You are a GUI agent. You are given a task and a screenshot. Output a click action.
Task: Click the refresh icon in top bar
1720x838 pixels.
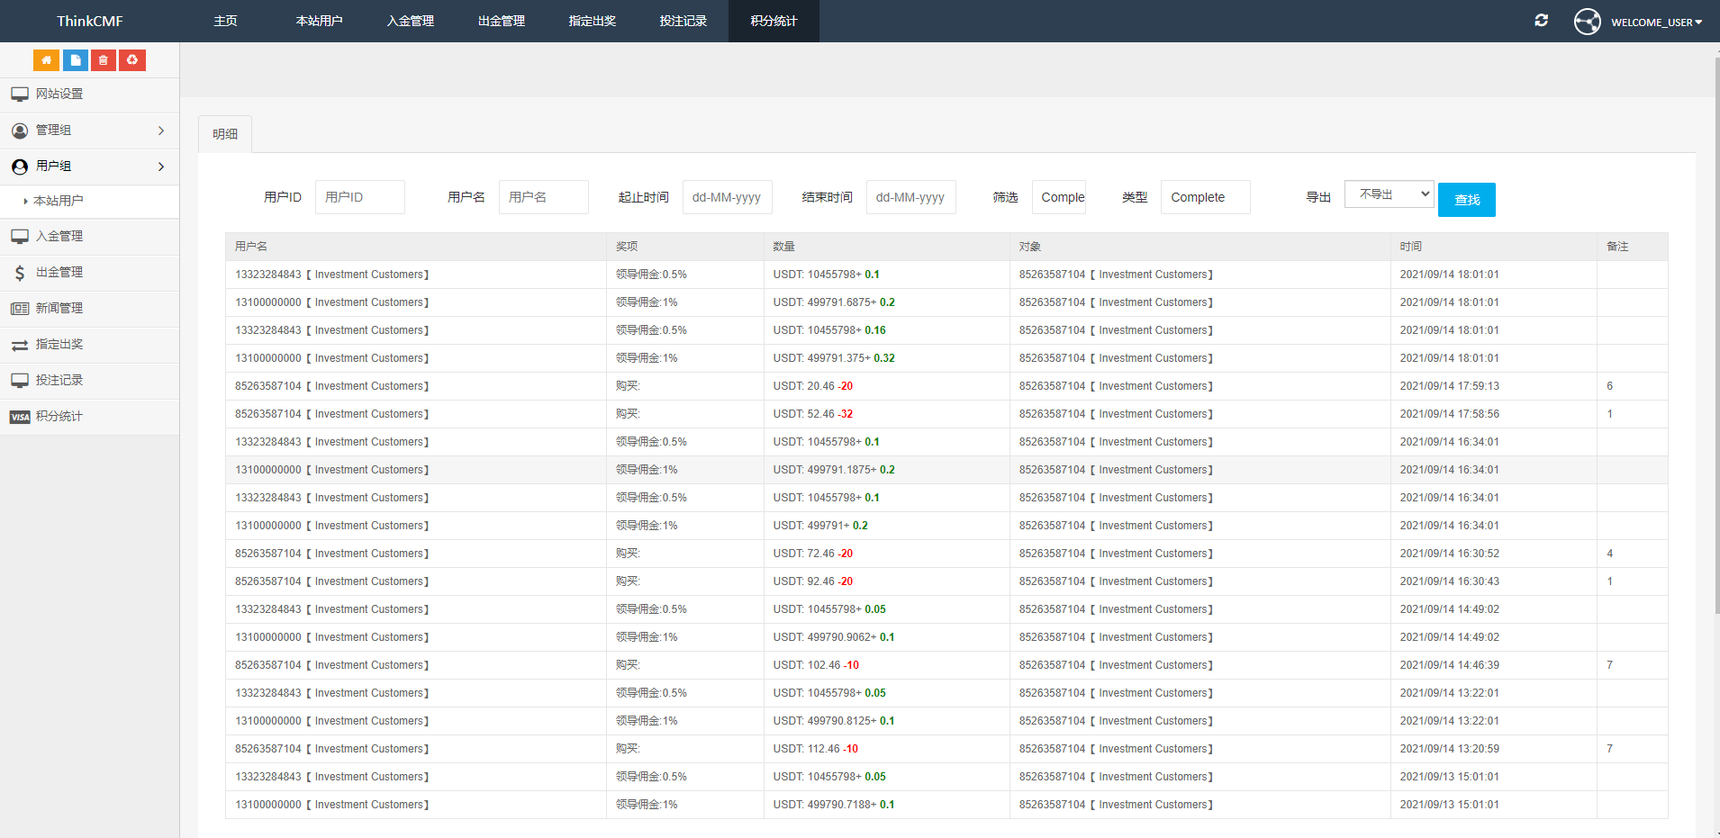tap(1541, 21)
